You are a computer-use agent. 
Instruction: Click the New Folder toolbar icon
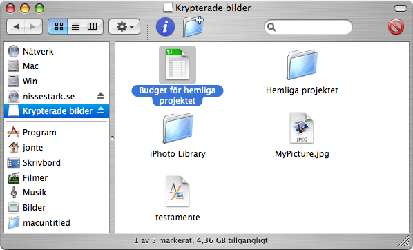click(x=193, y=27)
